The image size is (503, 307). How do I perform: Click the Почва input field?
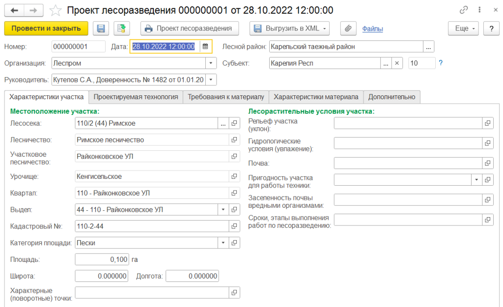coord(408,163)
